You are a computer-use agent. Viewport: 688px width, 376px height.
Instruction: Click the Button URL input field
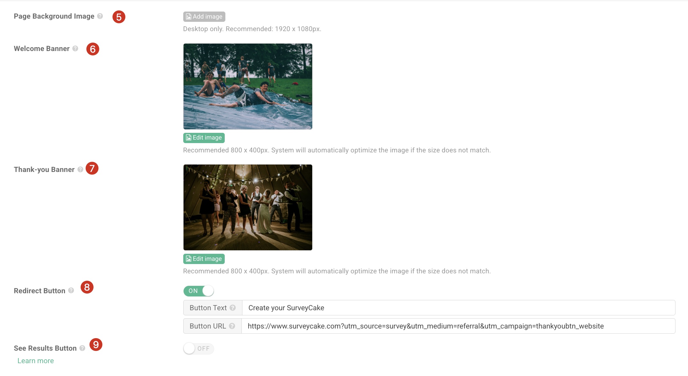point(458,326)
